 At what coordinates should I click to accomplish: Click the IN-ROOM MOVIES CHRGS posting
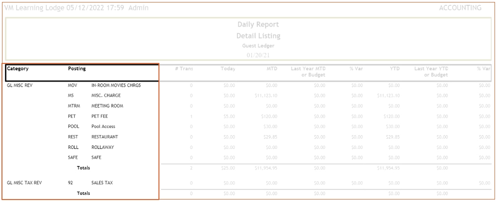click(116, 86)
